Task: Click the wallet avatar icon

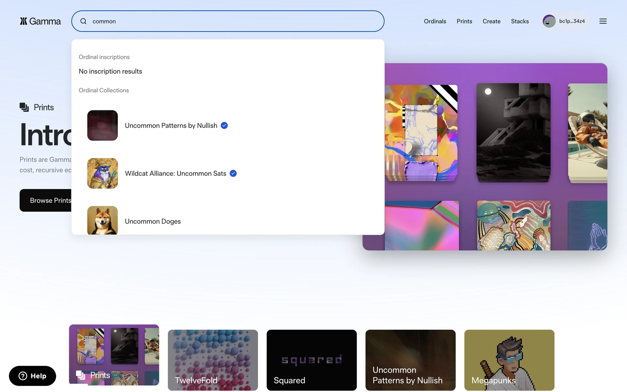Action: point(549,21)
